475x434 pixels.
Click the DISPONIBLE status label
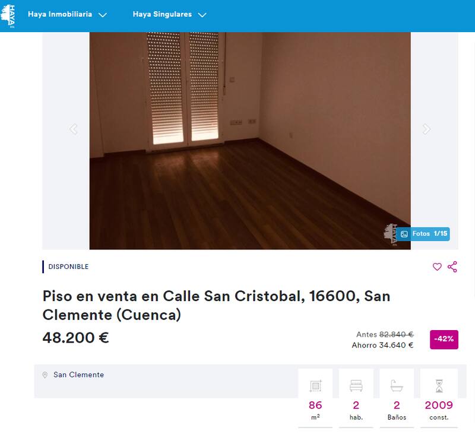pos(68,267)
